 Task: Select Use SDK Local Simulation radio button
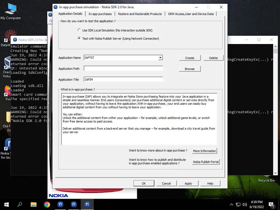pos(79,30)
